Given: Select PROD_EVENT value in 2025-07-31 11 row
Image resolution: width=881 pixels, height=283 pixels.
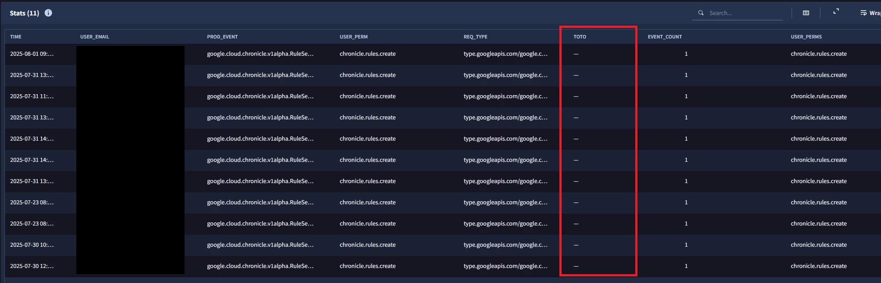Looking at the screenshot, I should [x=260, y=96].
